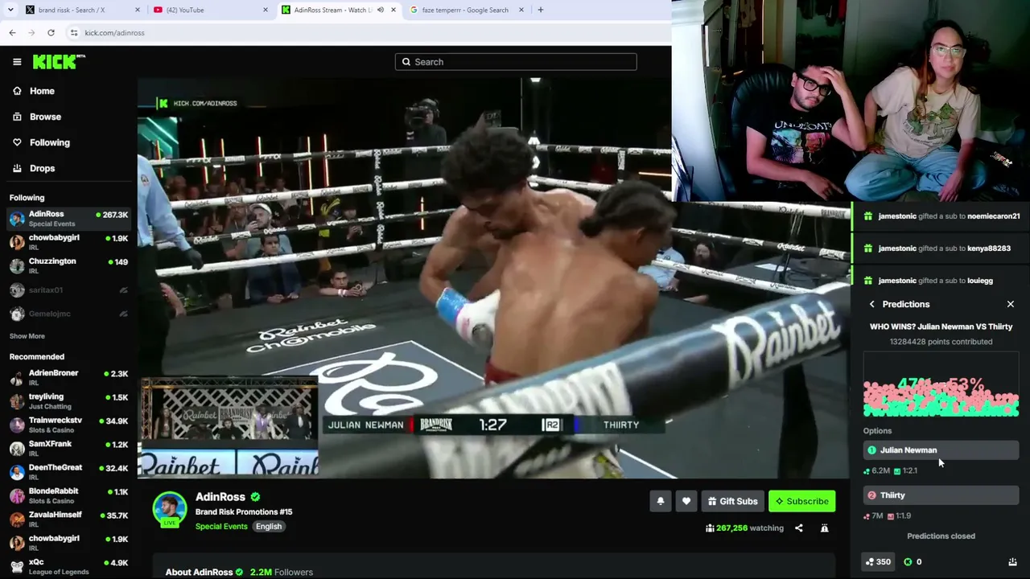1030x579 pixels.
Task: Click the green Kicks balance icon
Action: [908, 562]
